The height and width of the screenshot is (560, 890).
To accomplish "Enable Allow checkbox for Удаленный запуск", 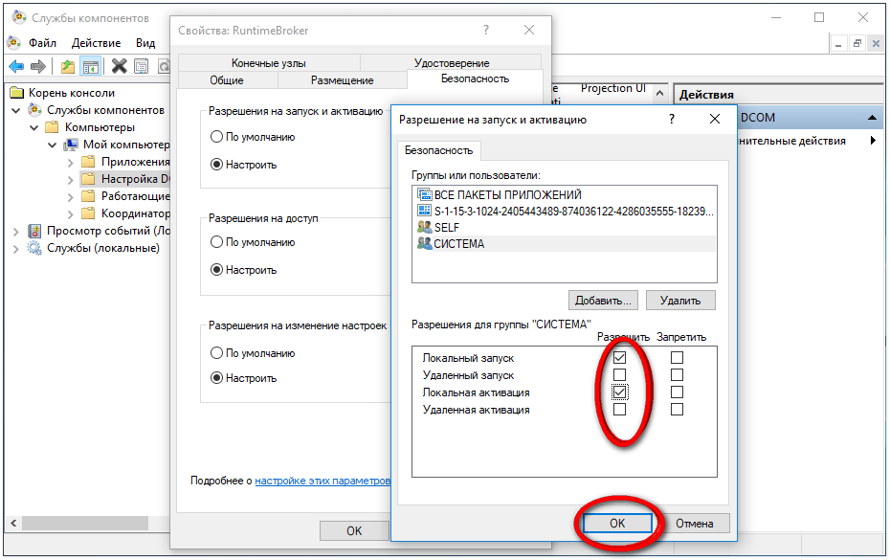I will point(619,375).
